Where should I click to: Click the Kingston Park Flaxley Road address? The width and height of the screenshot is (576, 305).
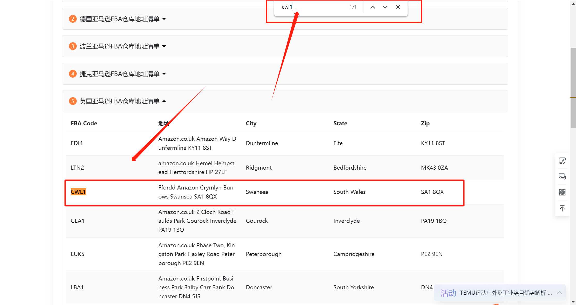pos(197,254)
